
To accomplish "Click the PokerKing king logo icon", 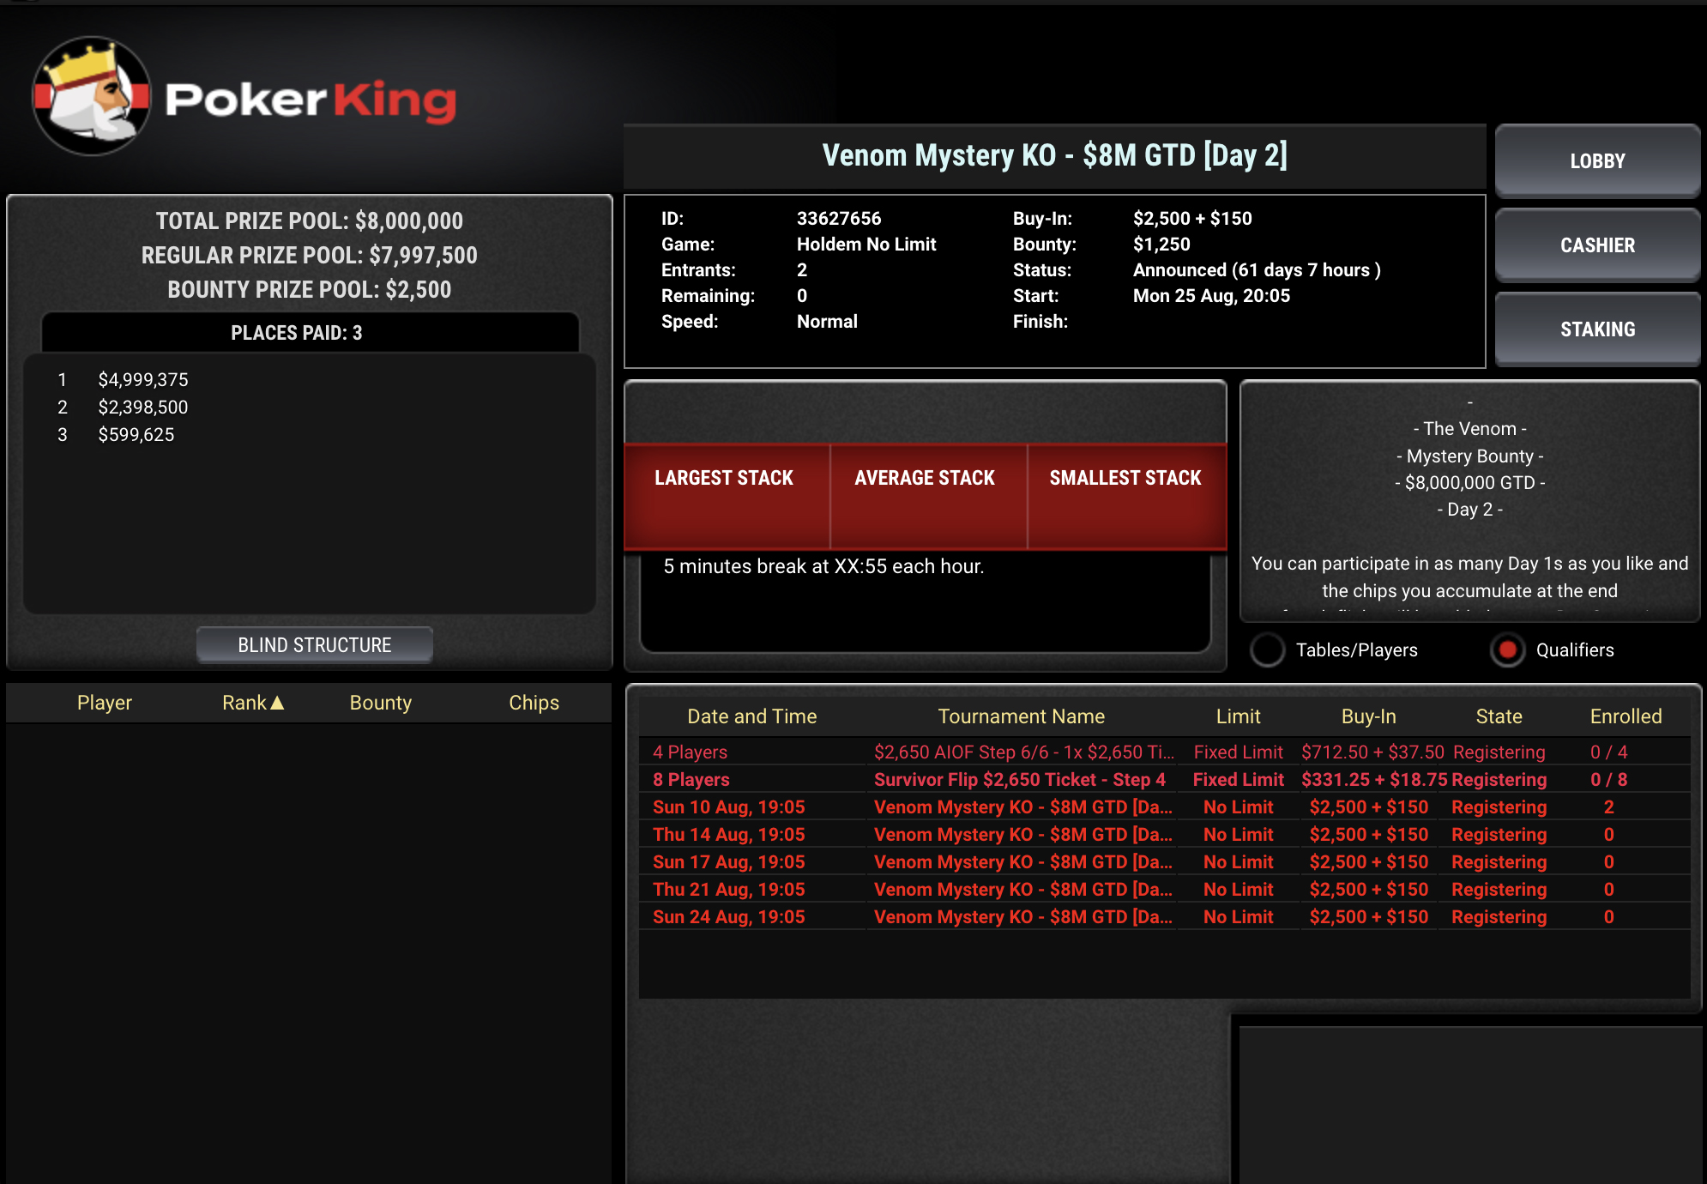I will (92, 96).
